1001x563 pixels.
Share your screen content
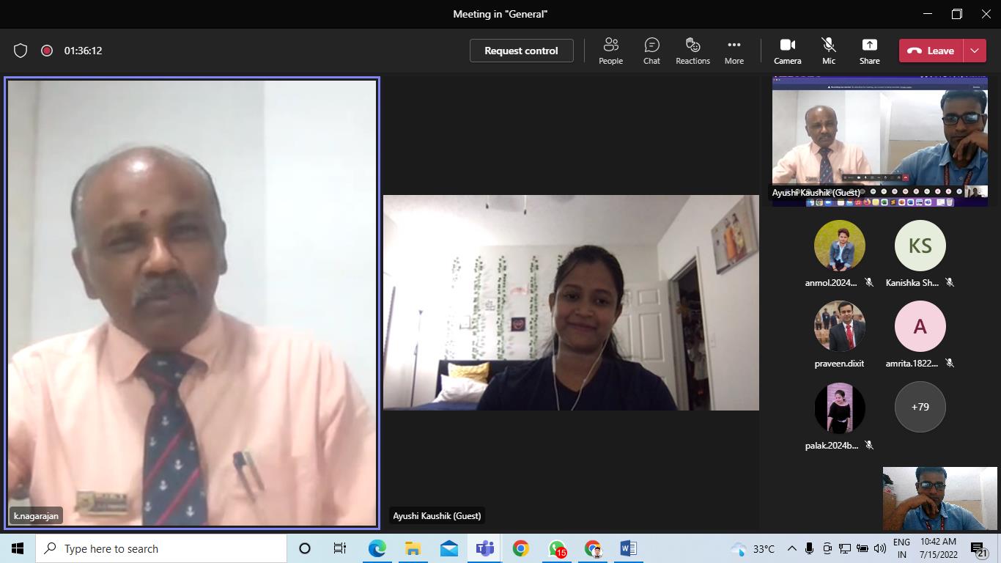click(x=869, y=51)
